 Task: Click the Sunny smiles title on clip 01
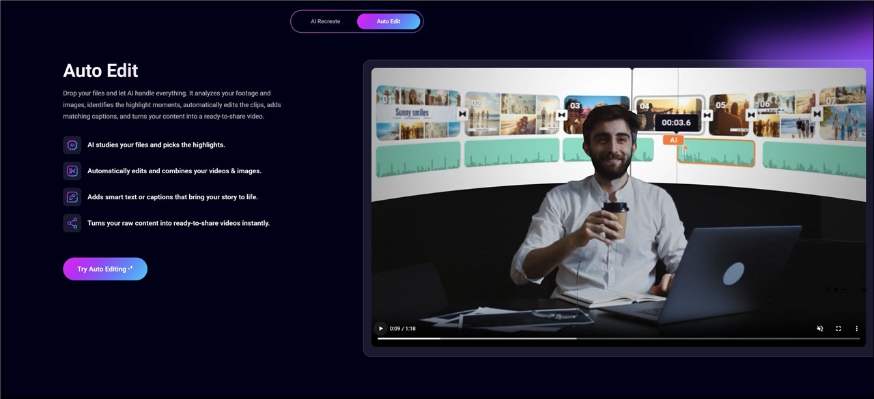(x=412, y=113)
